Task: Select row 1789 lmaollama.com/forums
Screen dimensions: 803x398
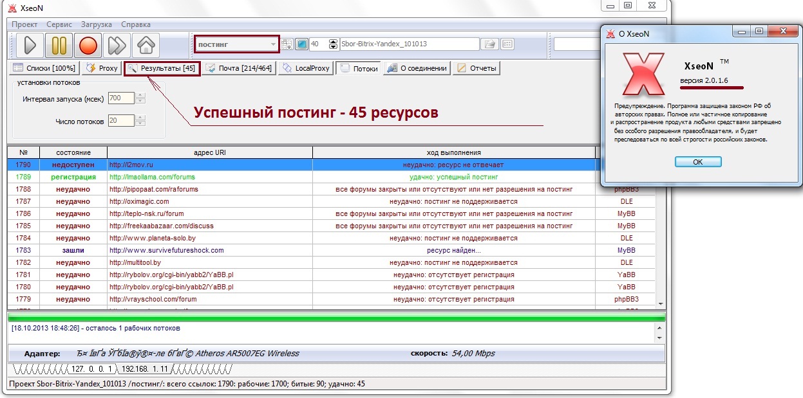Action: 151,177
